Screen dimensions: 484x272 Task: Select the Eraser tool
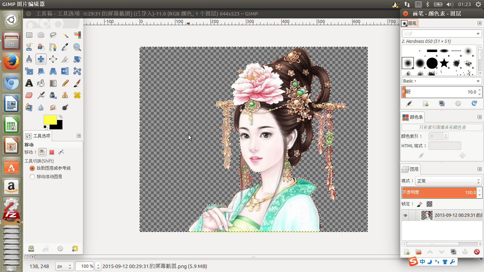(29, 95)
